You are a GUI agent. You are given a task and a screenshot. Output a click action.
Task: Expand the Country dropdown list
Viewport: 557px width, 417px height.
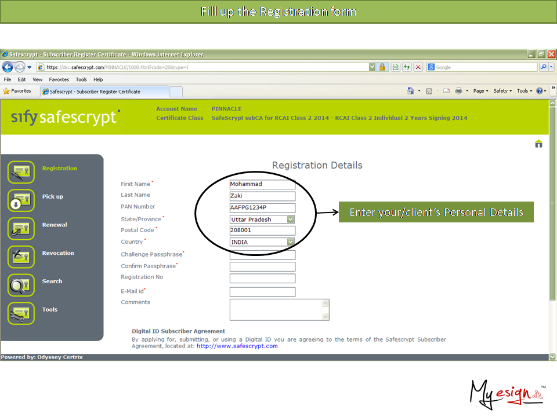(x=291, y=242)
